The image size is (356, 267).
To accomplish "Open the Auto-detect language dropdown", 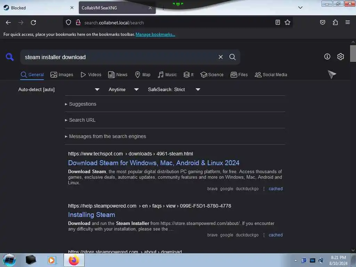I will (59, 89).
